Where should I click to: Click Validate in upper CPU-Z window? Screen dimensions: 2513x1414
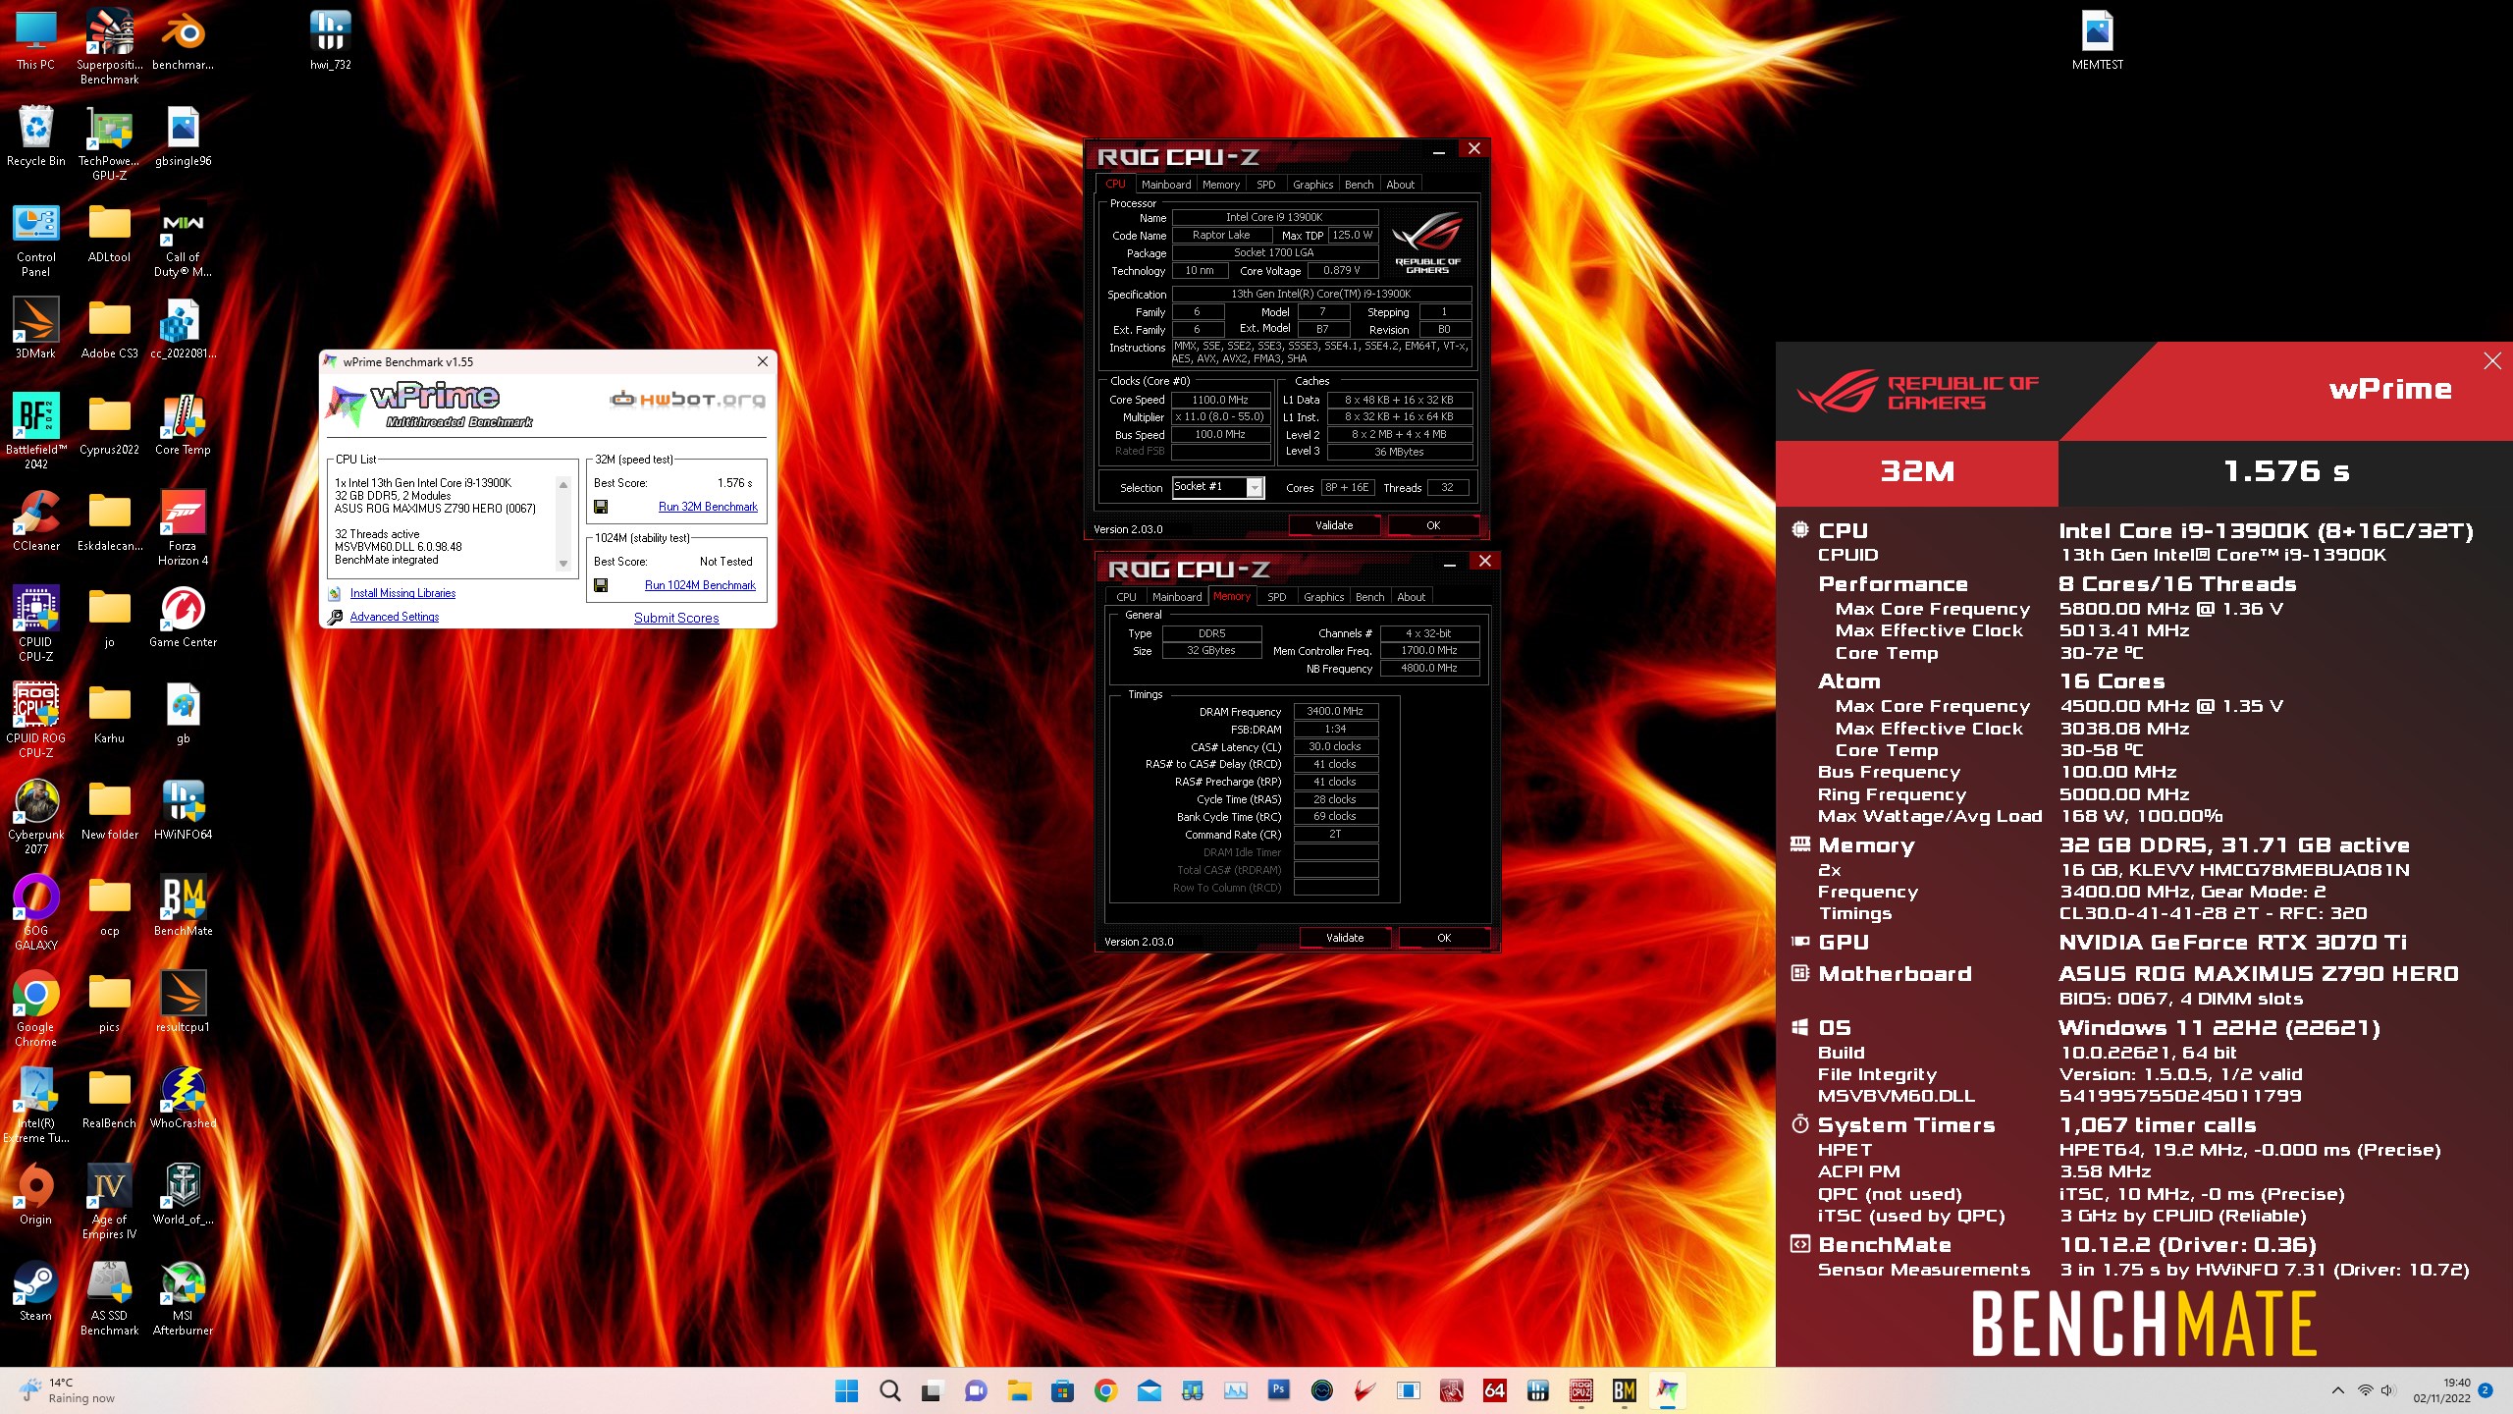(1334, 525)
